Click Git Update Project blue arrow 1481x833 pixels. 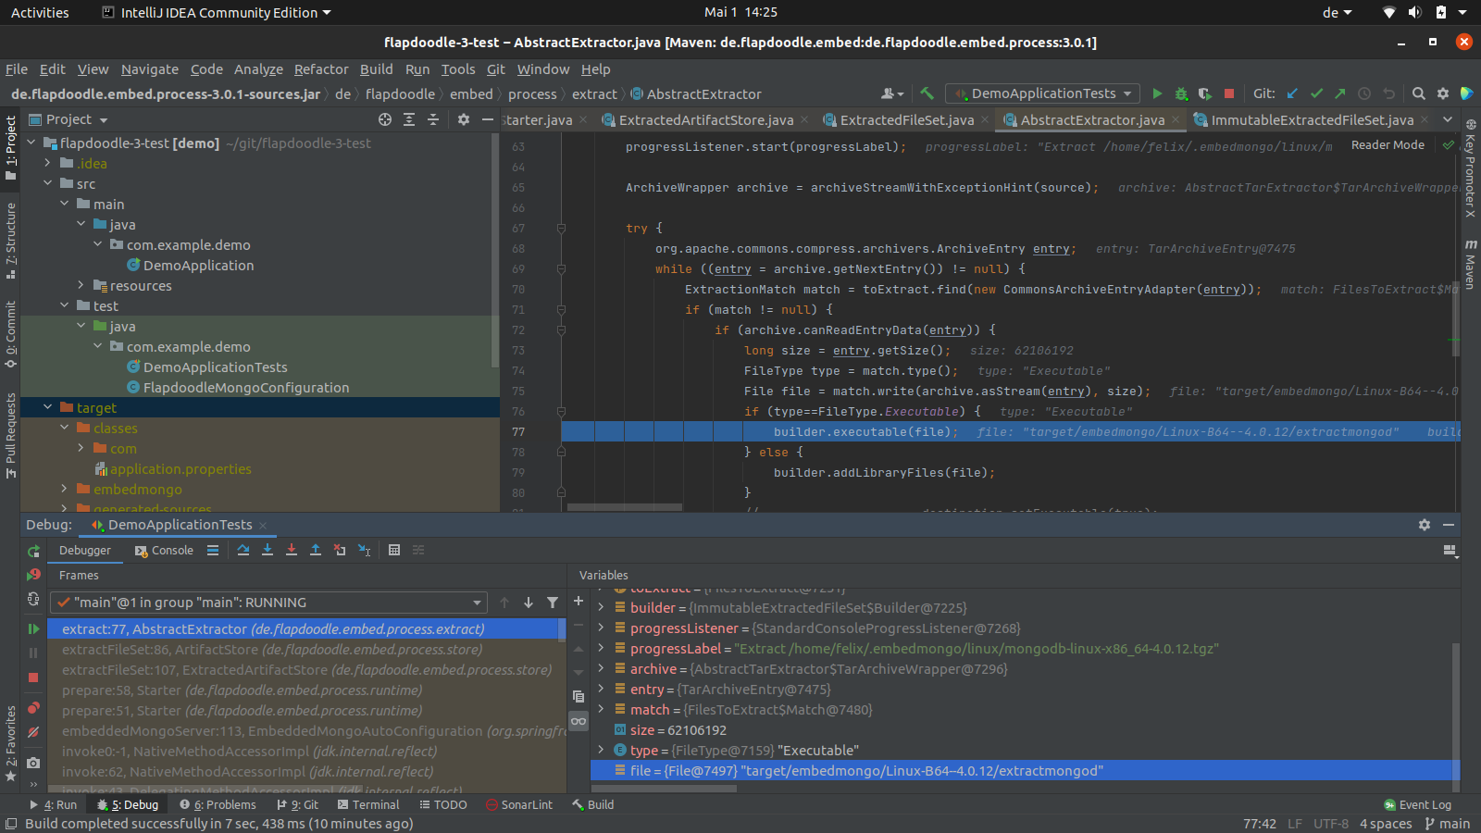pos(1292,93)
